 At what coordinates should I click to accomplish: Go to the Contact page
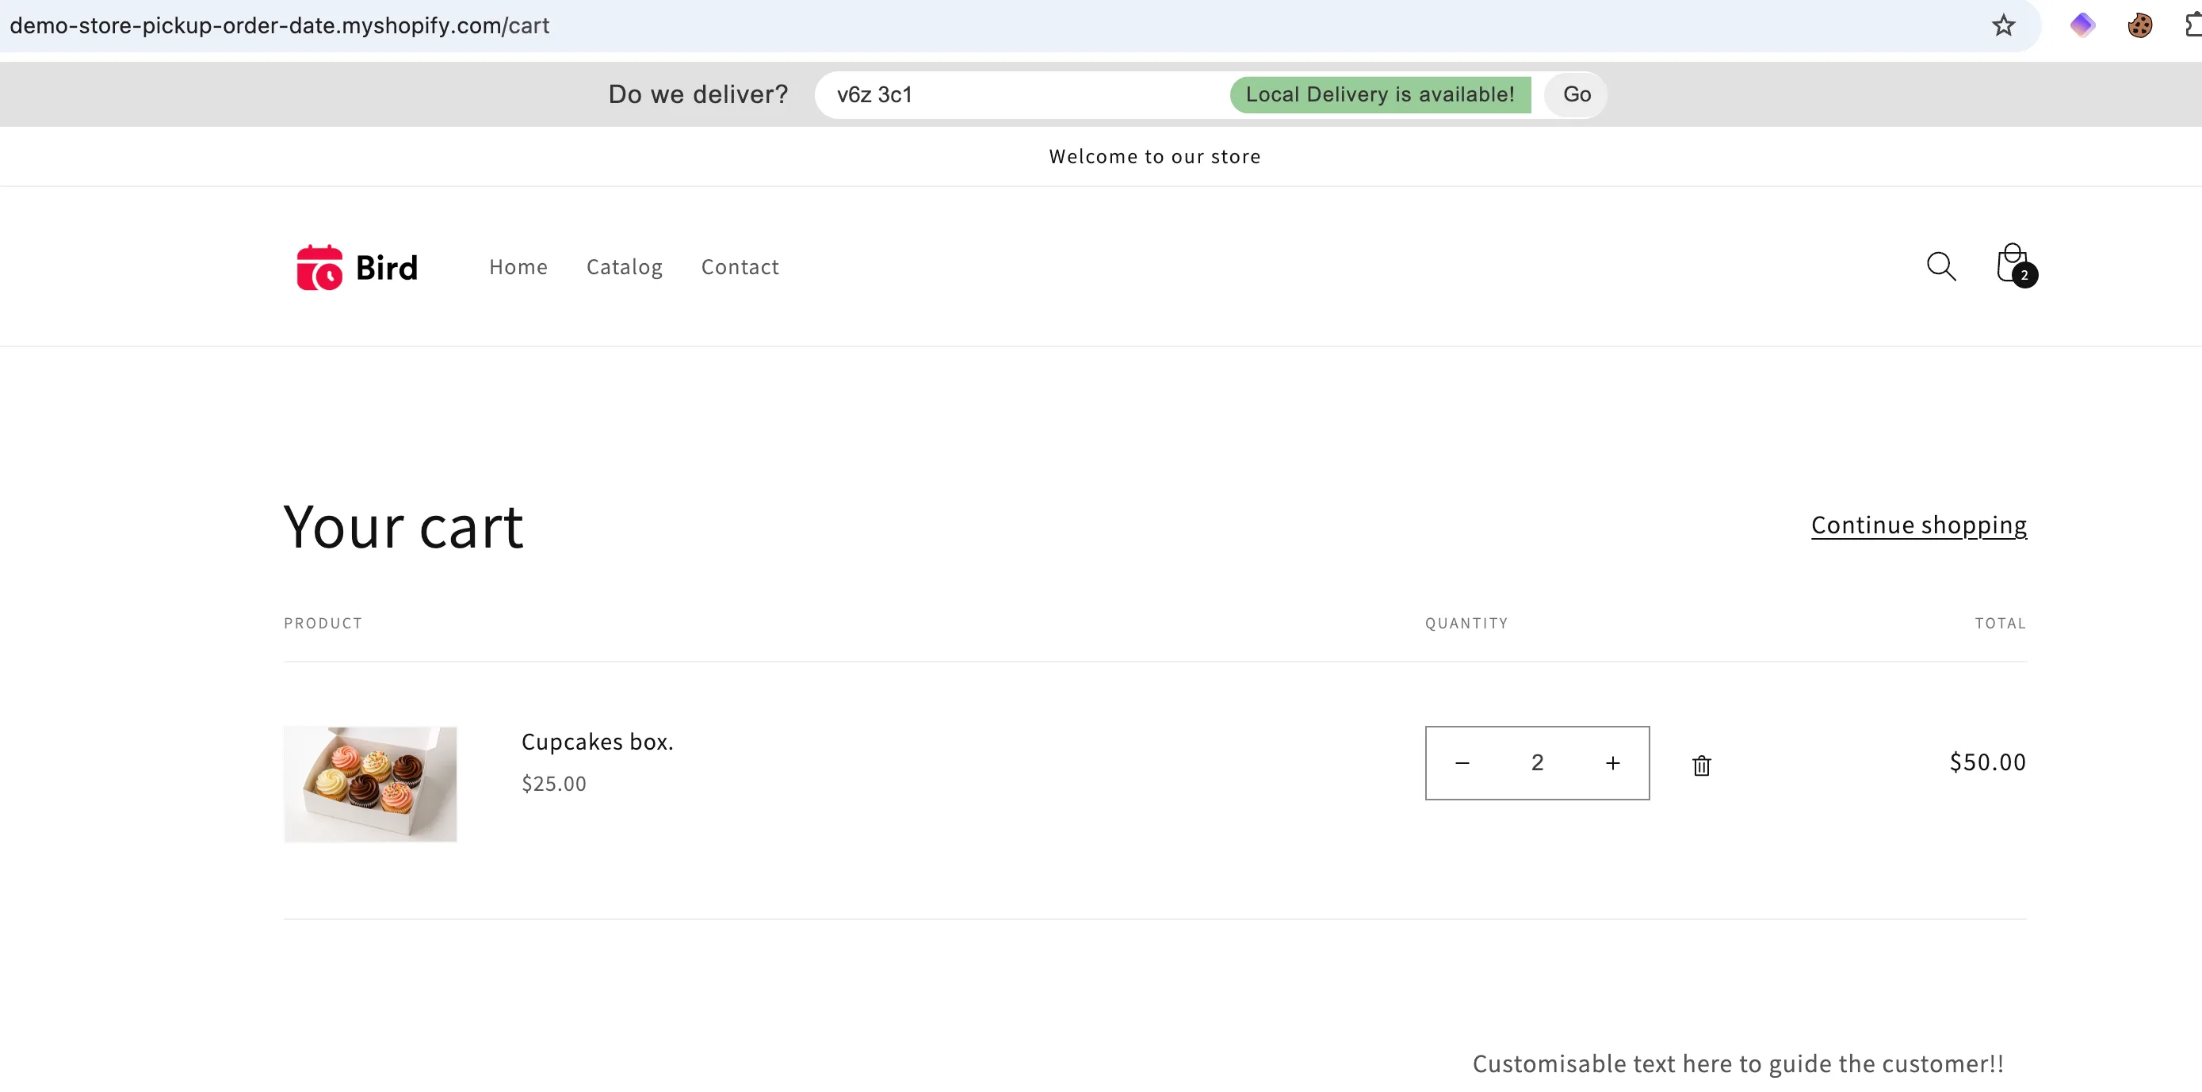point(740,266)
